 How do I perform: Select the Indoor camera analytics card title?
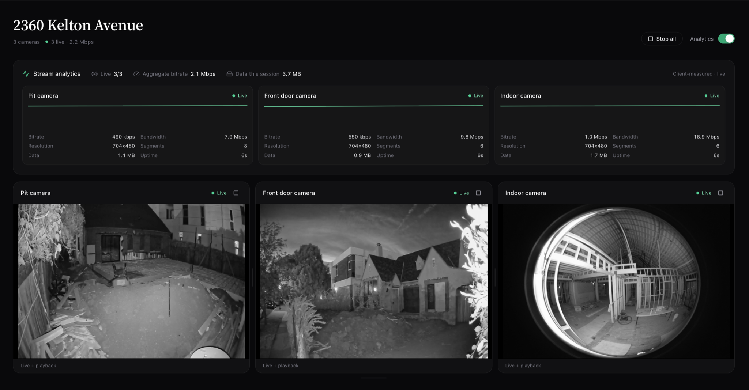(520, 96)
